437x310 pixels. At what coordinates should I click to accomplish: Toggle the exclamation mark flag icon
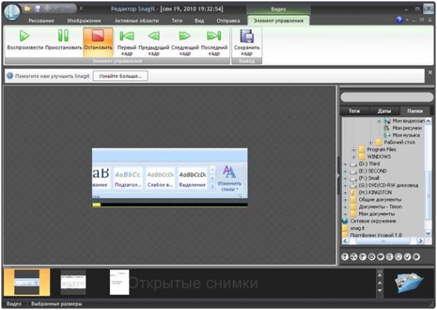[345, 257]
